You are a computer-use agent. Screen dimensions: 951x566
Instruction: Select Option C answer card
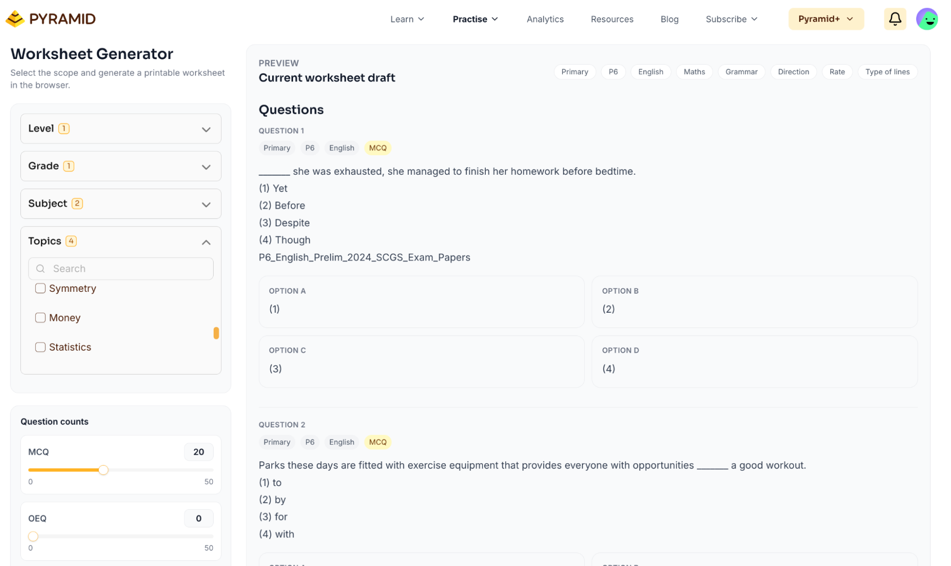421,361
